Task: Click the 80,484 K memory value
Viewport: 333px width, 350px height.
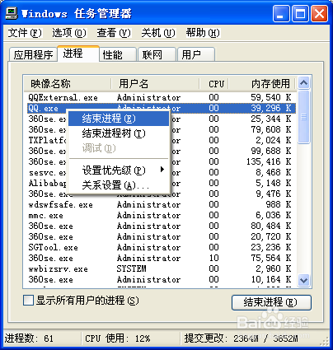Action: (270, 226)
